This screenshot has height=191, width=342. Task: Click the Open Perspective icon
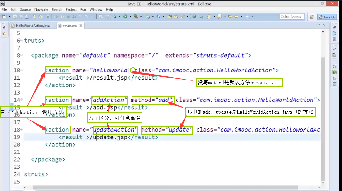(312, 17)
